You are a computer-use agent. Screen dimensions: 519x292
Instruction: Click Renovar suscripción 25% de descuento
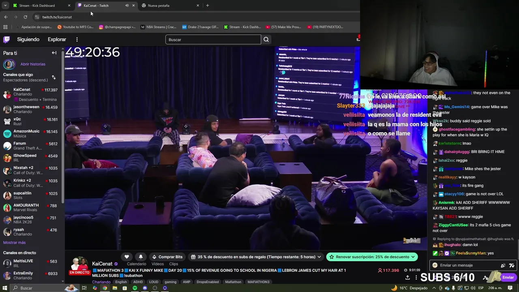(372, 257)
